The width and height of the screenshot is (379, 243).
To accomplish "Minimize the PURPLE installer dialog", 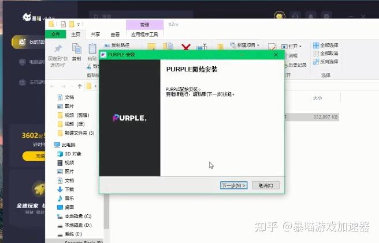I will click(x=241, y=55).
